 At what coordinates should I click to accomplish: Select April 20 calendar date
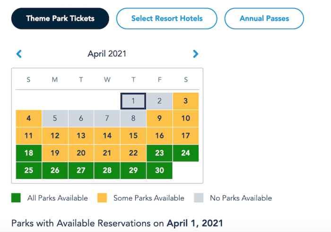point(81,153)
